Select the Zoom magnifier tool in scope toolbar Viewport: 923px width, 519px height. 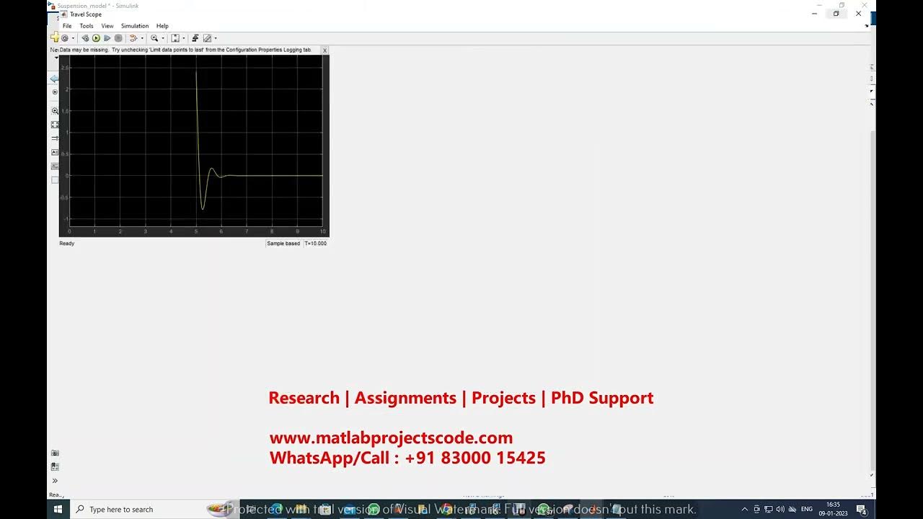(154, 38)
